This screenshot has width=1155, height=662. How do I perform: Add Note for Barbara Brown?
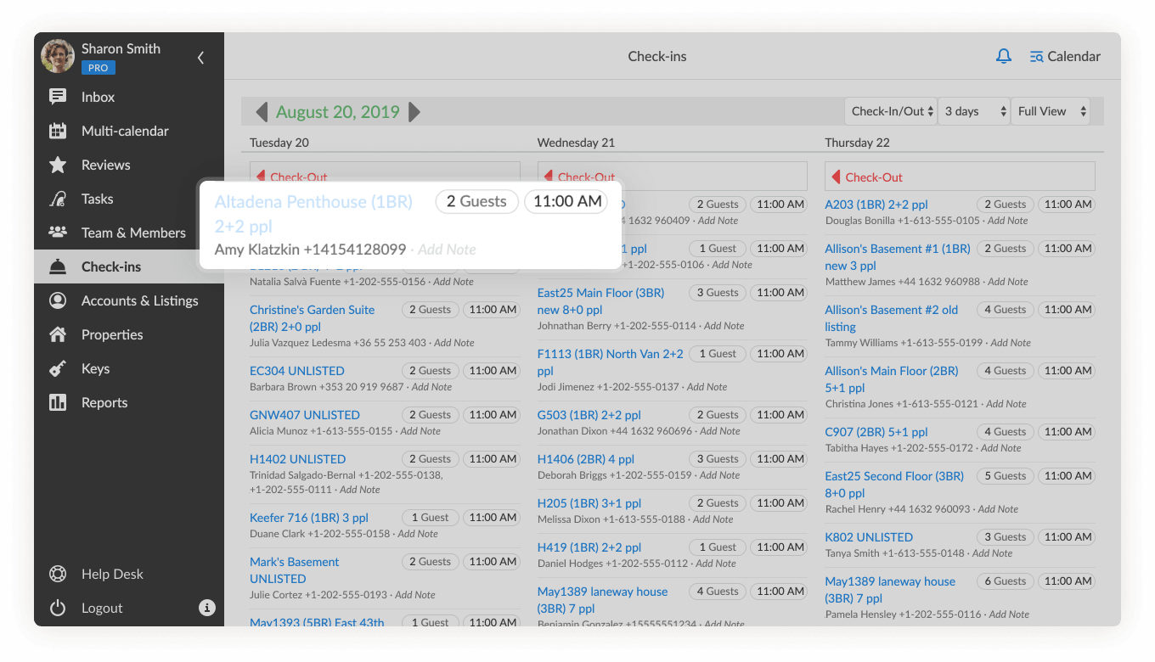[x=432, y=387]
